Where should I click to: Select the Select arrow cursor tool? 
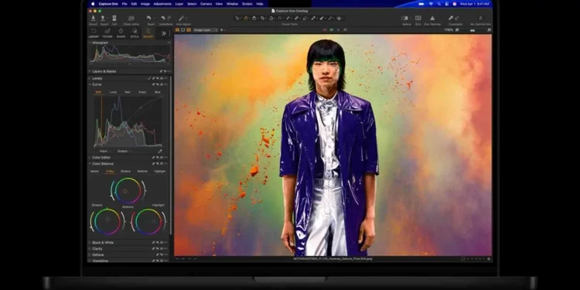pyautogui.click(x=237, y=18)
